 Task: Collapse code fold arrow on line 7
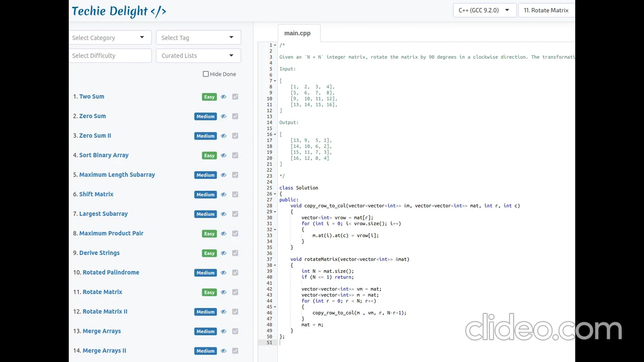[275, 81]
